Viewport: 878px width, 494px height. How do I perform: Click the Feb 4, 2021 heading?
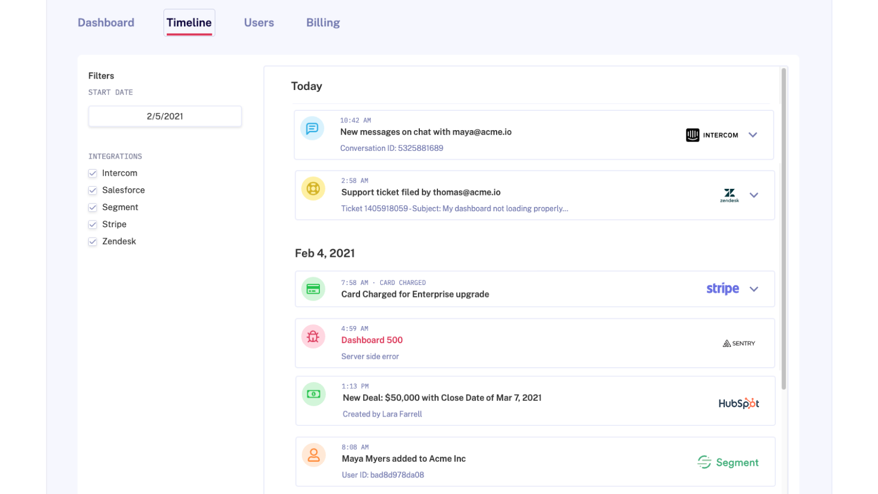325,253
